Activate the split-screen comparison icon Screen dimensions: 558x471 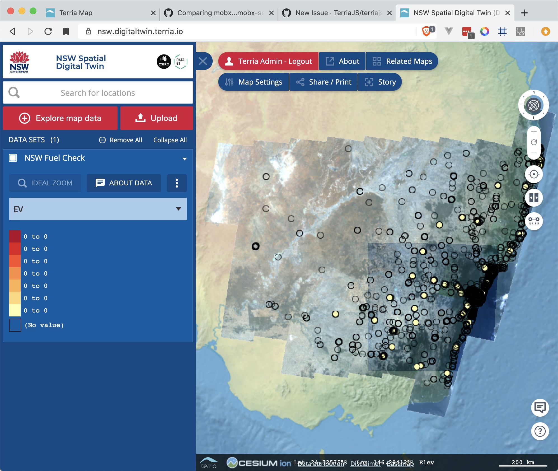tap(534, 198)
